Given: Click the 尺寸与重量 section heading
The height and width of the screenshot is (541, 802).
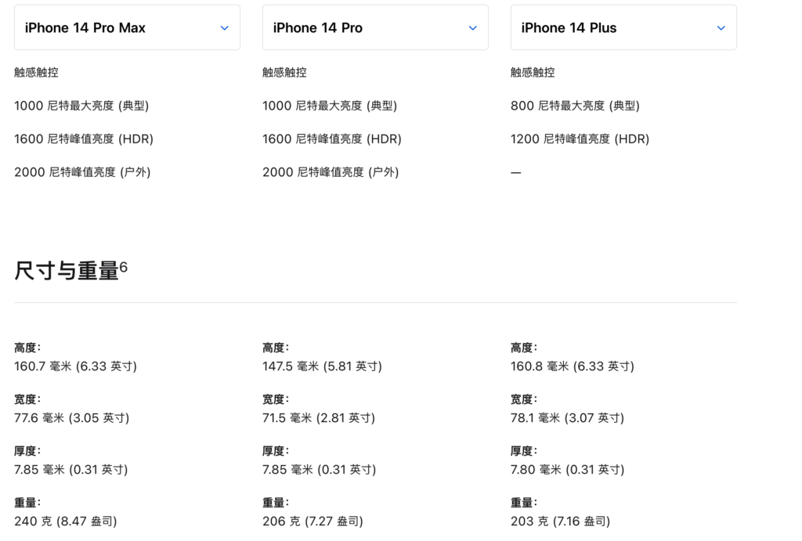Looking at the screenshot, I should [x=66, y=272].
